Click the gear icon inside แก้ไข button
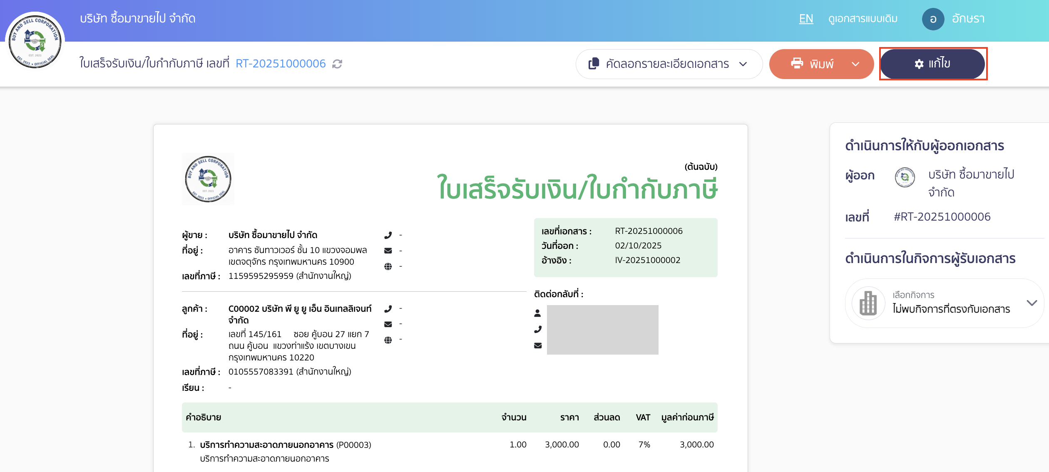Screen dimensions: 1049x472 pos(919,64)
